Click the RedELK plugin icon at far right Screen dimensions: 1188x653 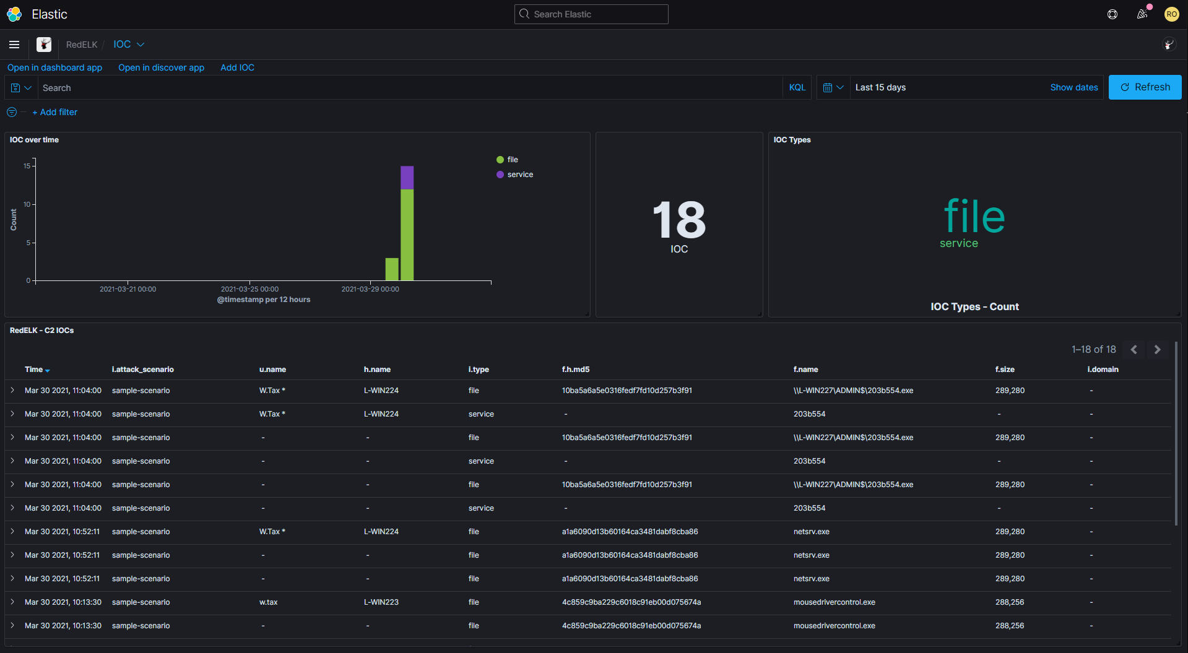pos(1169,45)
